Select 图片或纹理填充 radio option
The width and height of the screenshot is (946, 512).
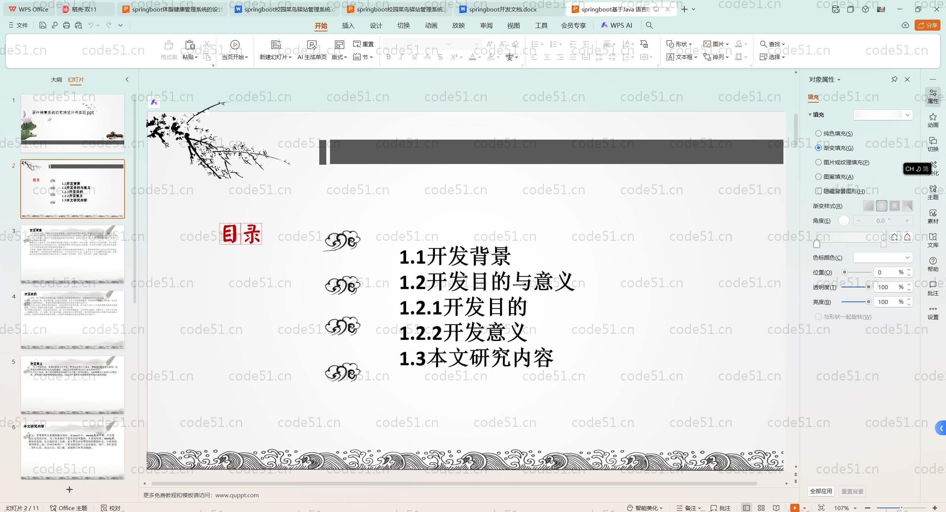(x=819, y=162)
